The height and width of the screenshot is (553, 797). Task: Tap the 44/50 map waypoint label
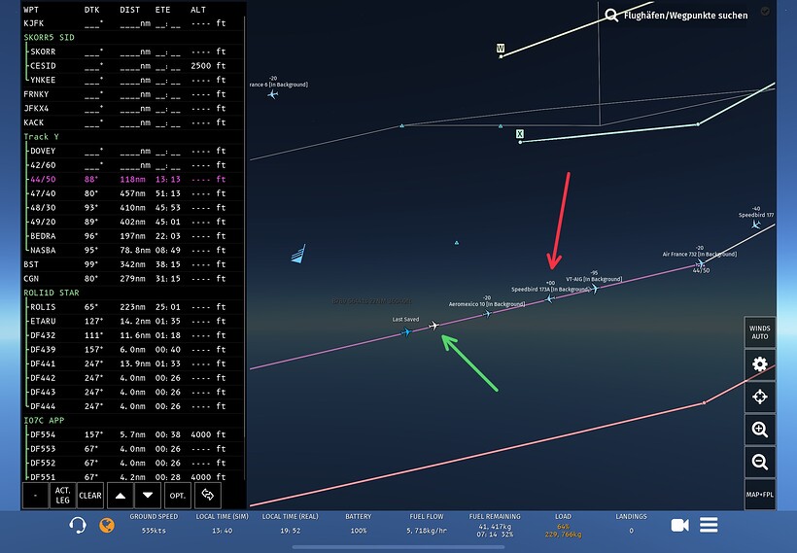[x=701, y=270]
